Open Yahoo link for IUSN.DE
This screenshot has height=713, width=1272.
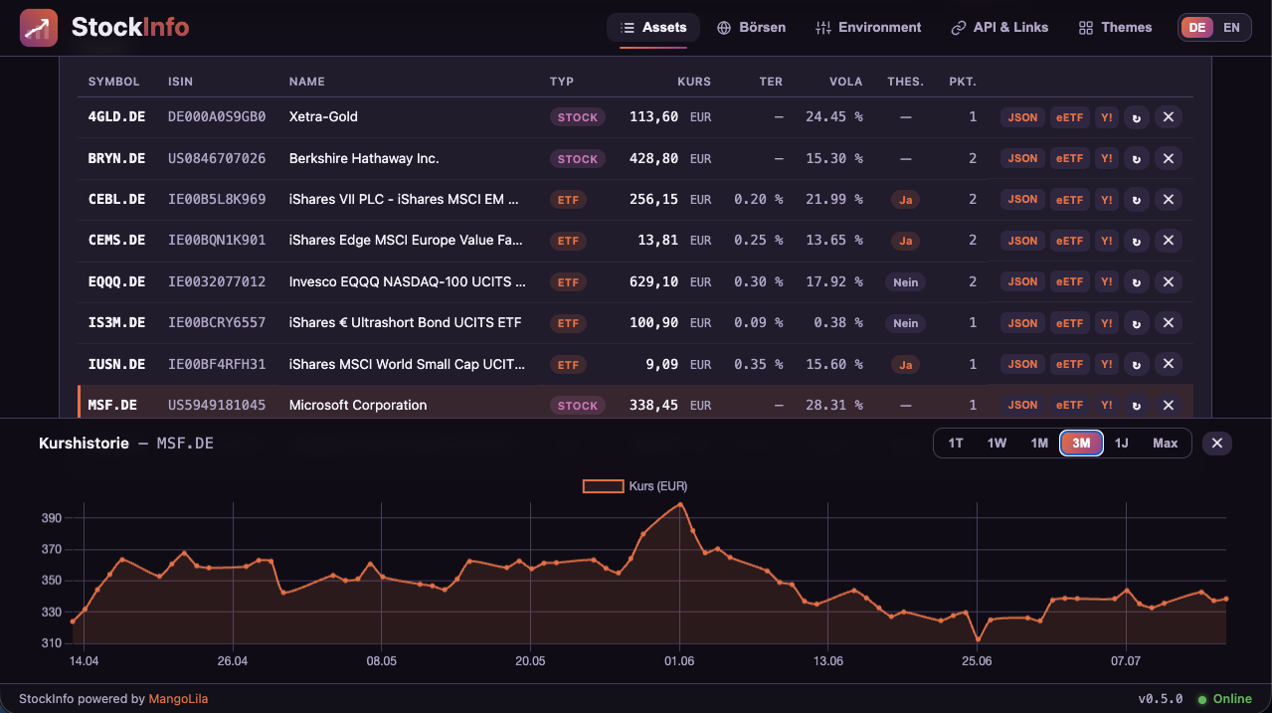tap(1106, 364)
